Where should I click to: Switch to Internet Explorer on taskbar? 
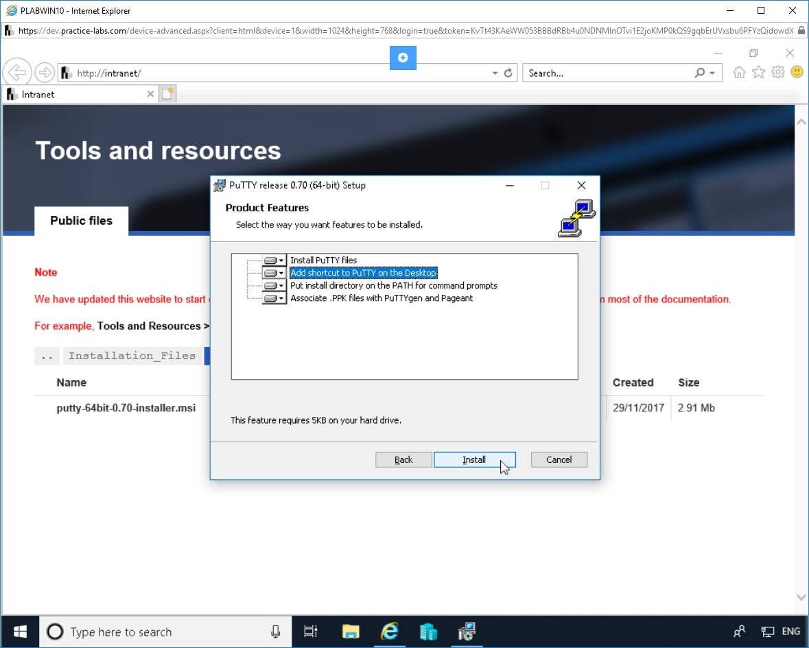[390, 632]
